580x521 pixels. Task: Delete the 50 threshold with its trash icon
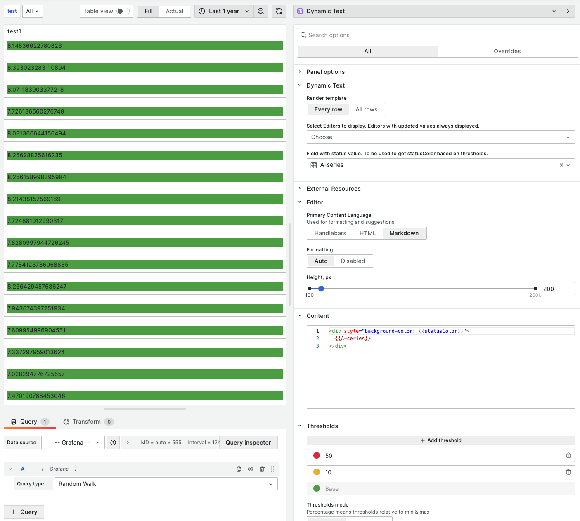[568, 455]
